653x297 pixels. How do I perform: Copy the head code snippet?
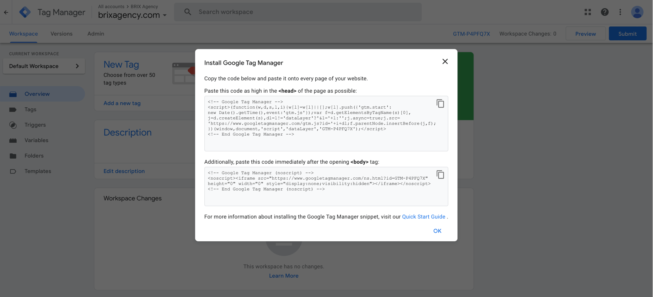[x=440, y=103]
